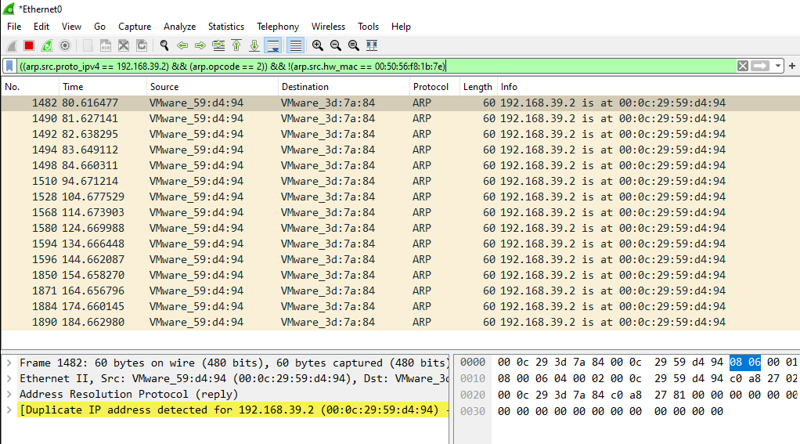Toggle auto-scroll during live capture

(x=273, y=46)
